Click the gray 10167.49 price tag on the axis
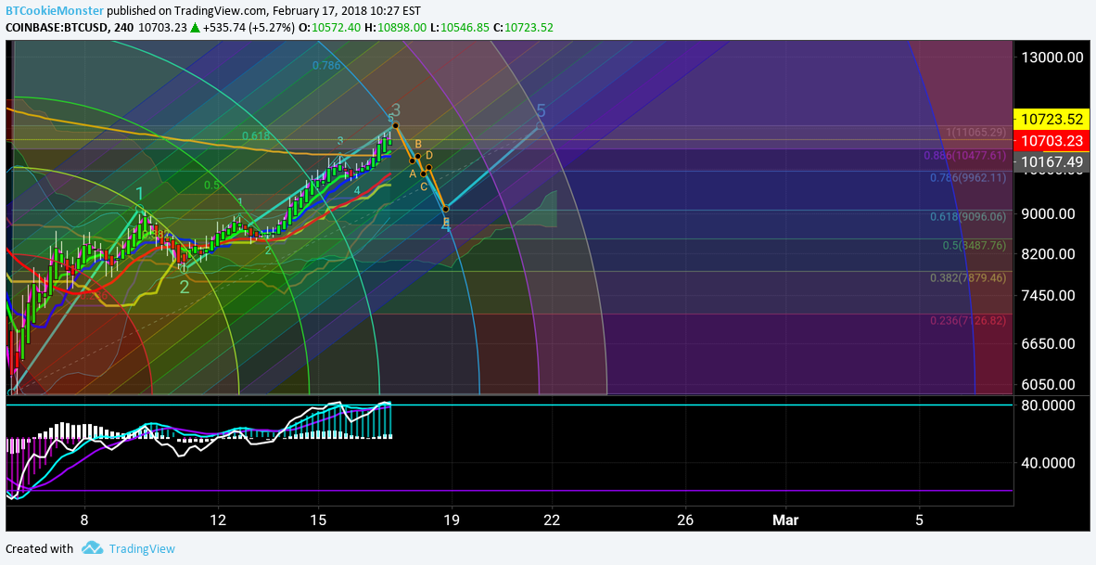This screenshot has width=1096, height=565. 1052,162
